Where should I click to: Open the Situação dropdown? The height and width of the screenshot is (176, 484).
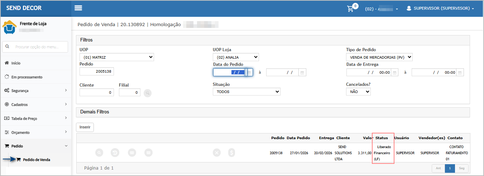(x=246, y=92)
